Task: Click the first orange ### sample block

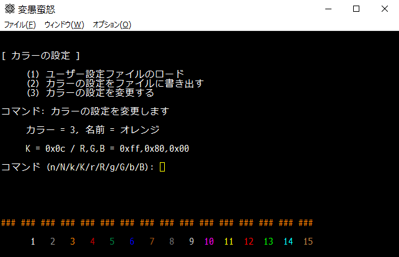Action: click(8, 223)
